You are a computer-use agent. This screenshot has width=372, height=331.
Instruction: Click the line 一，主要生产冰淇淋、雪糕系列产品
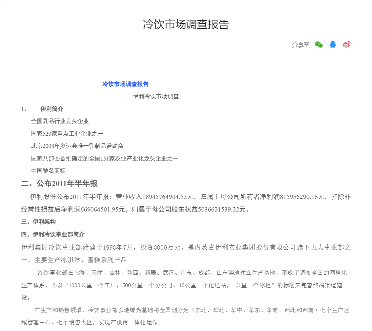click(x=76, y=260)
